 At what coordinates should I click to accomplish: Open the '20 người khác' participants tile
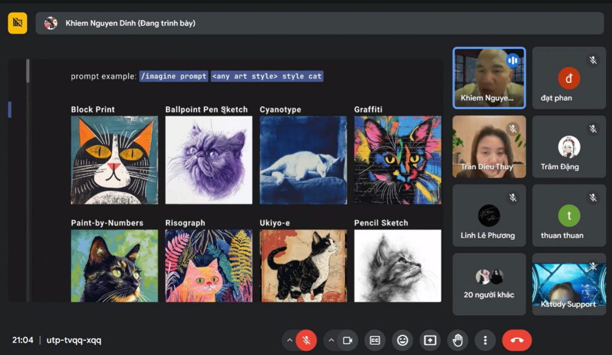pos(489,284)
